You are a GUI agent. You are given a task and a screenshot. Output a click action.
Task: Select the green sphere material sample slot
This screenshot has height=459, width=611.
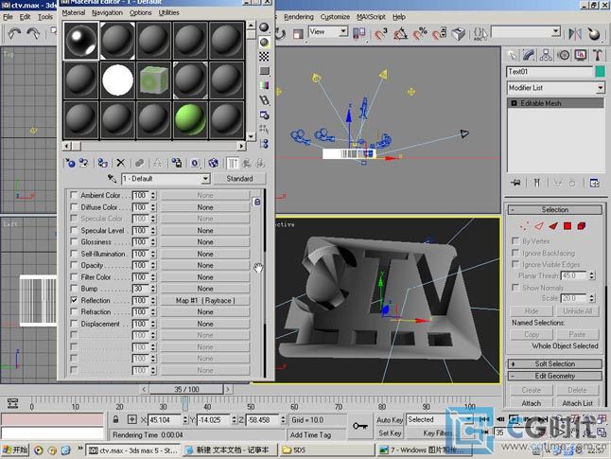pos(190,120)
